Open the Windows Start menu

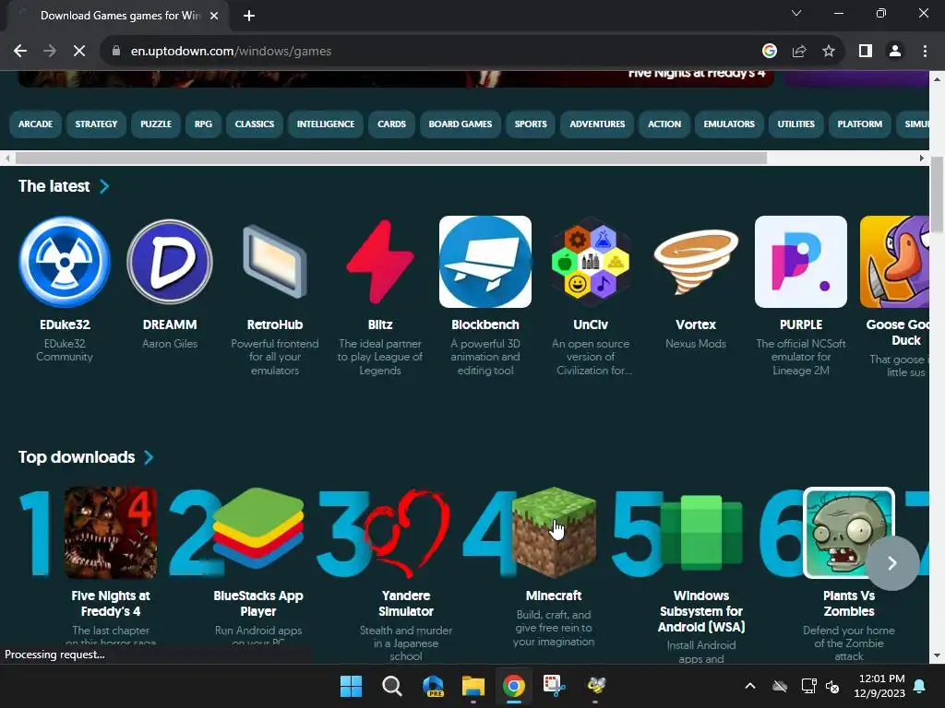pos(351,686)
